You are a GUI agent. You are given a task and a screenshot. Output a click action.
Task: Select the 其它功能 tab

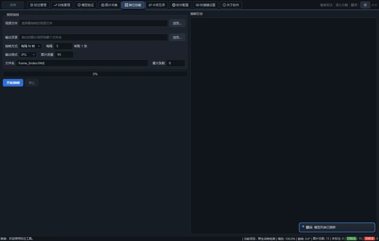(x=133, y=5)
